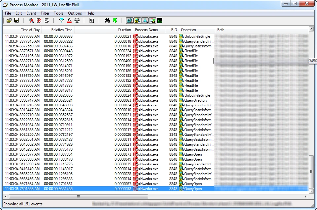Viewport: 317px width, 210px height.
Task: Click the Path column header
Action: point(262,30)
